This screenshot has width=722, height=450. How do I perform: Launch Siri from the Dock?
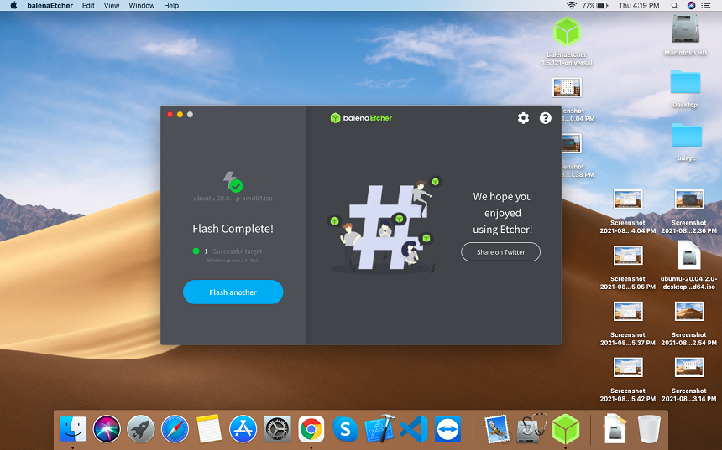[107, 429]
